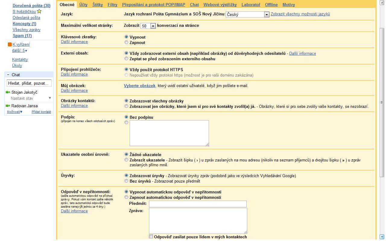Click the Zpráva text area
The width and height of the screenshot is (386, 241).
(198, 221)
